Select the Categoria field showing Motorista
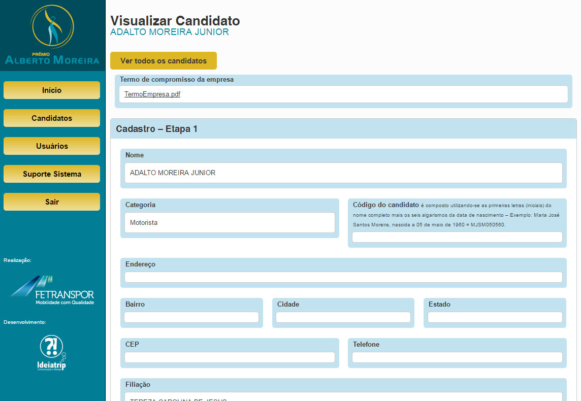 (230, 223)
